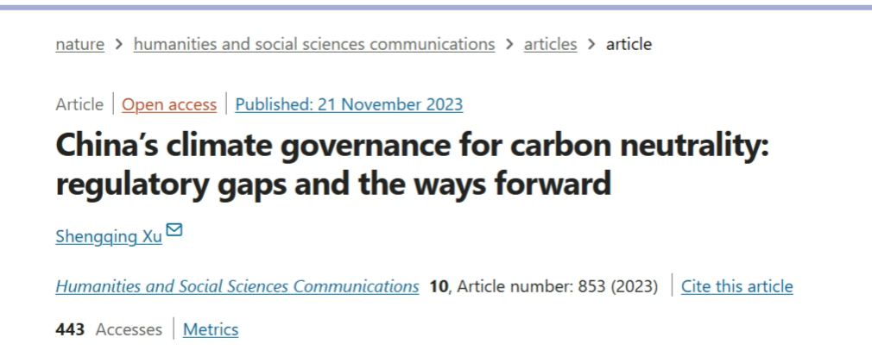872x363 pixels.
Task: Click the chevron before the final 'article' breadcrumb
Action: click(591, 44)
